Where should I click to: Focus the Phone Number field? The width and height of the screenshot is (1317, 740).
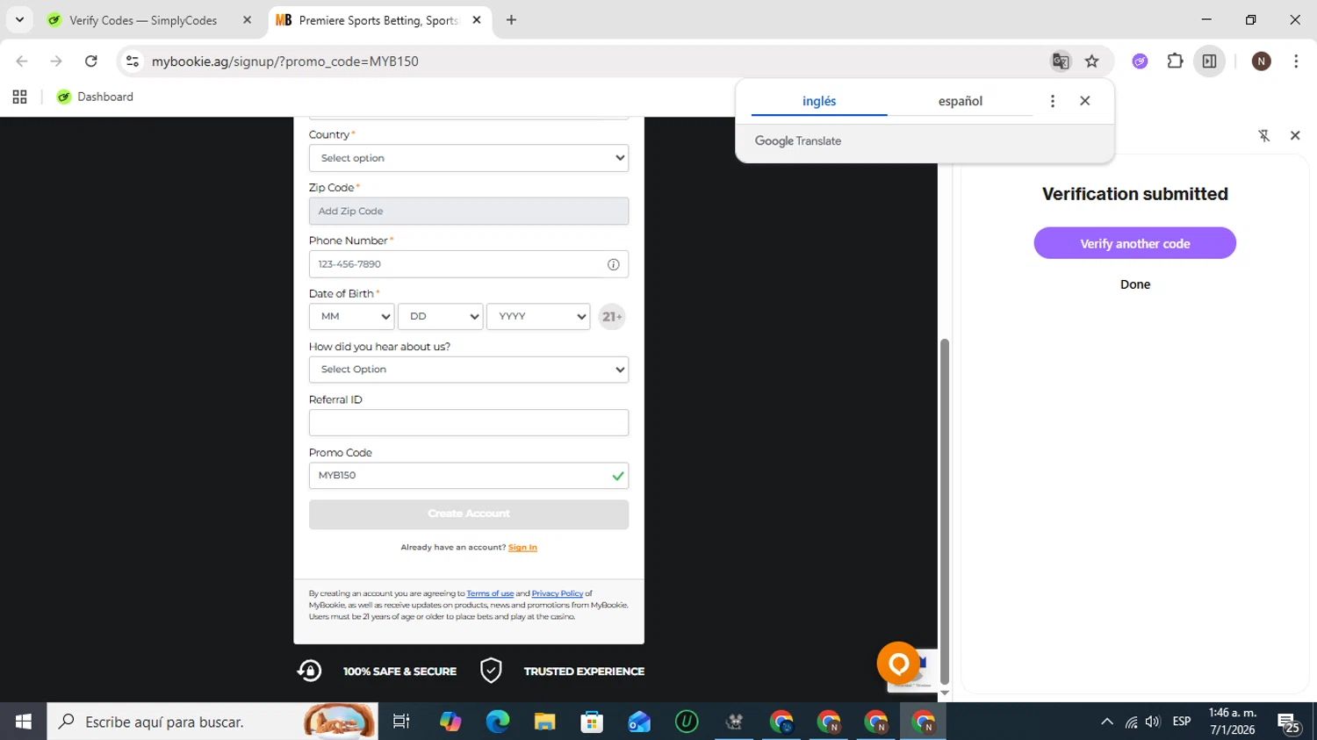(469, 264)
